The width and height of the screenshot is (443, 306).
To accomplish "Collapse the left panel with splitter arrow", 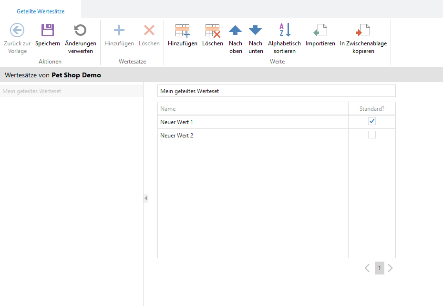I will [x=145, y=198].
